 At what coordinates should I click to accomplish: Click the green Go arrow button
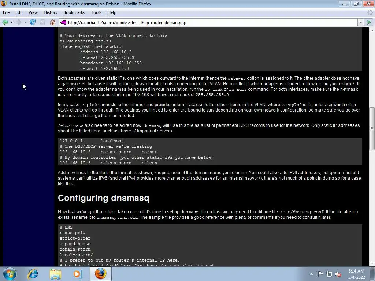click(x=369, y=22)
